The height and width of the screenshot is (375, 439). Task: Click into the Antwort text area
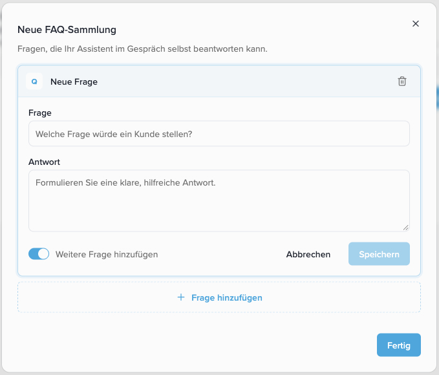click(x=219, y=200)
